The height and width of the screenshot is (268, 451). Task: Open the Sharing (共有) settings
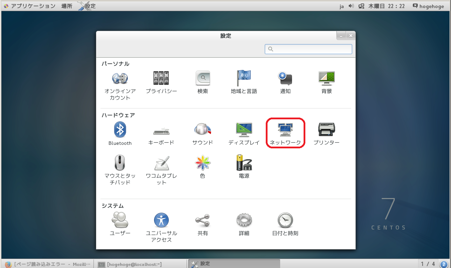click(x=203, y=224)
